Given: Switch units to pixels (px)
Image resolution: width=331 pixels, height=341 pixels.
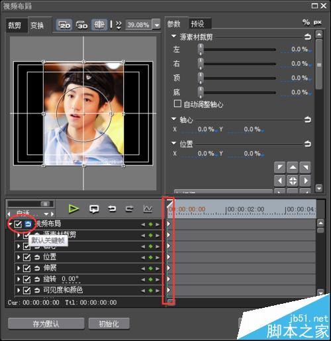Looking at the screenshot, I should [317, 23].
